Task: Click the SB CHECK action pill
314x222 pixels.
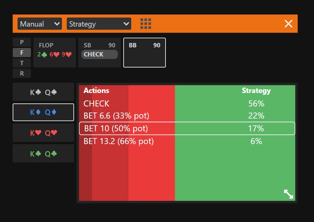Action: click(x=100, y=54)
